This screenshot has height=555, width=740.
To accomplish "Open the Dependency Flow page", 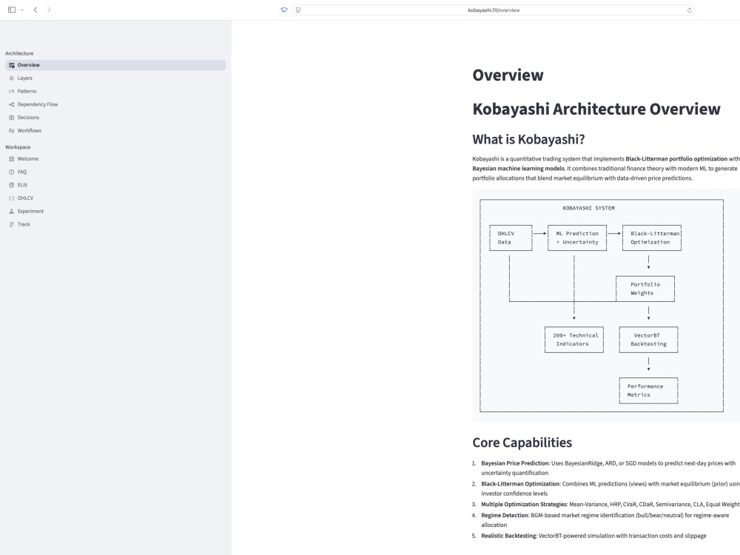I will pyautogui.click(x=115, y=104).
